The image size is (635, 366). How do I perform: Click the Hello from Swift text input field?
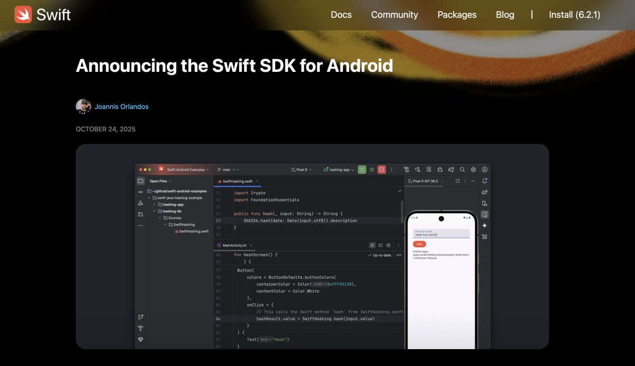click(441, 234)
